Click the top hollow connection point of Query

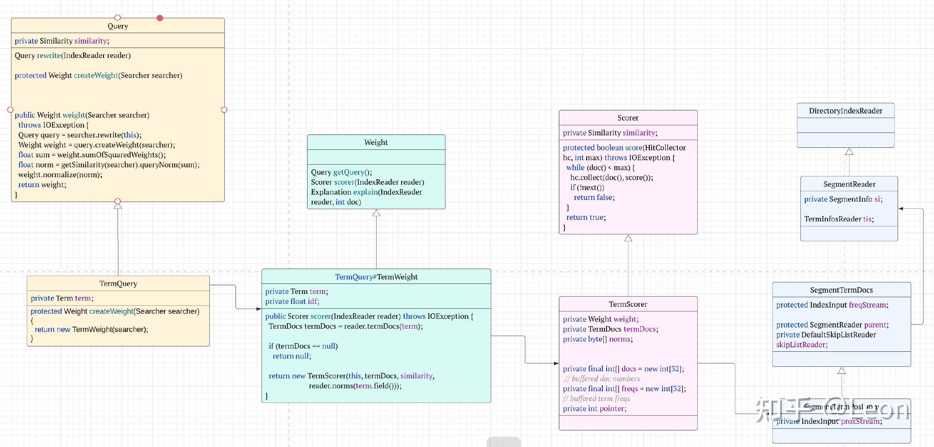tap(118, 17)
